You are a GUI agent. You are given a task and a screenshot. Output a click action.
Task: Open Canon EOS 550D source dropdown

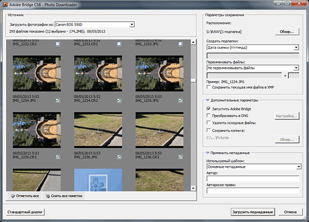click(132, 25)
